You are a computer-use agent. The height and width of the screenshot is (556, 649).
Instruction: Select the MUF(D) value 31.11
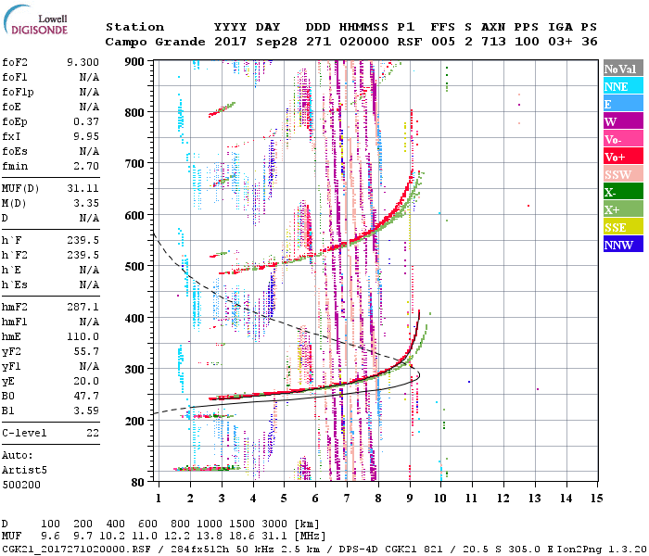coord(83,188)
